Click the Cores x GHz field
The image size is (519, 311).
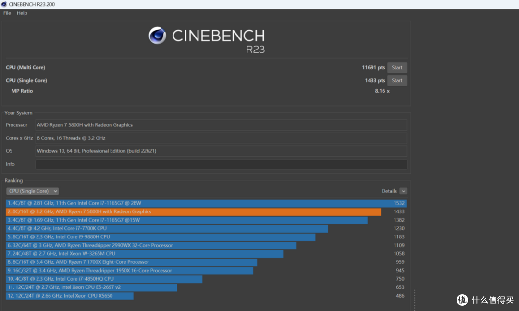coord(221,138)
